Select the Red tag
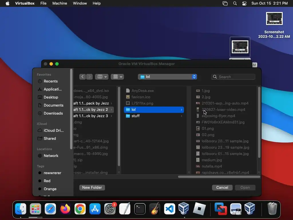 [47, 181]
